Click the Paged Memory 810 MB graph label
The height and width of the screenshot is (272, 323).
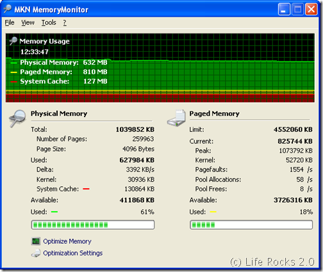[x=63, y=72]
